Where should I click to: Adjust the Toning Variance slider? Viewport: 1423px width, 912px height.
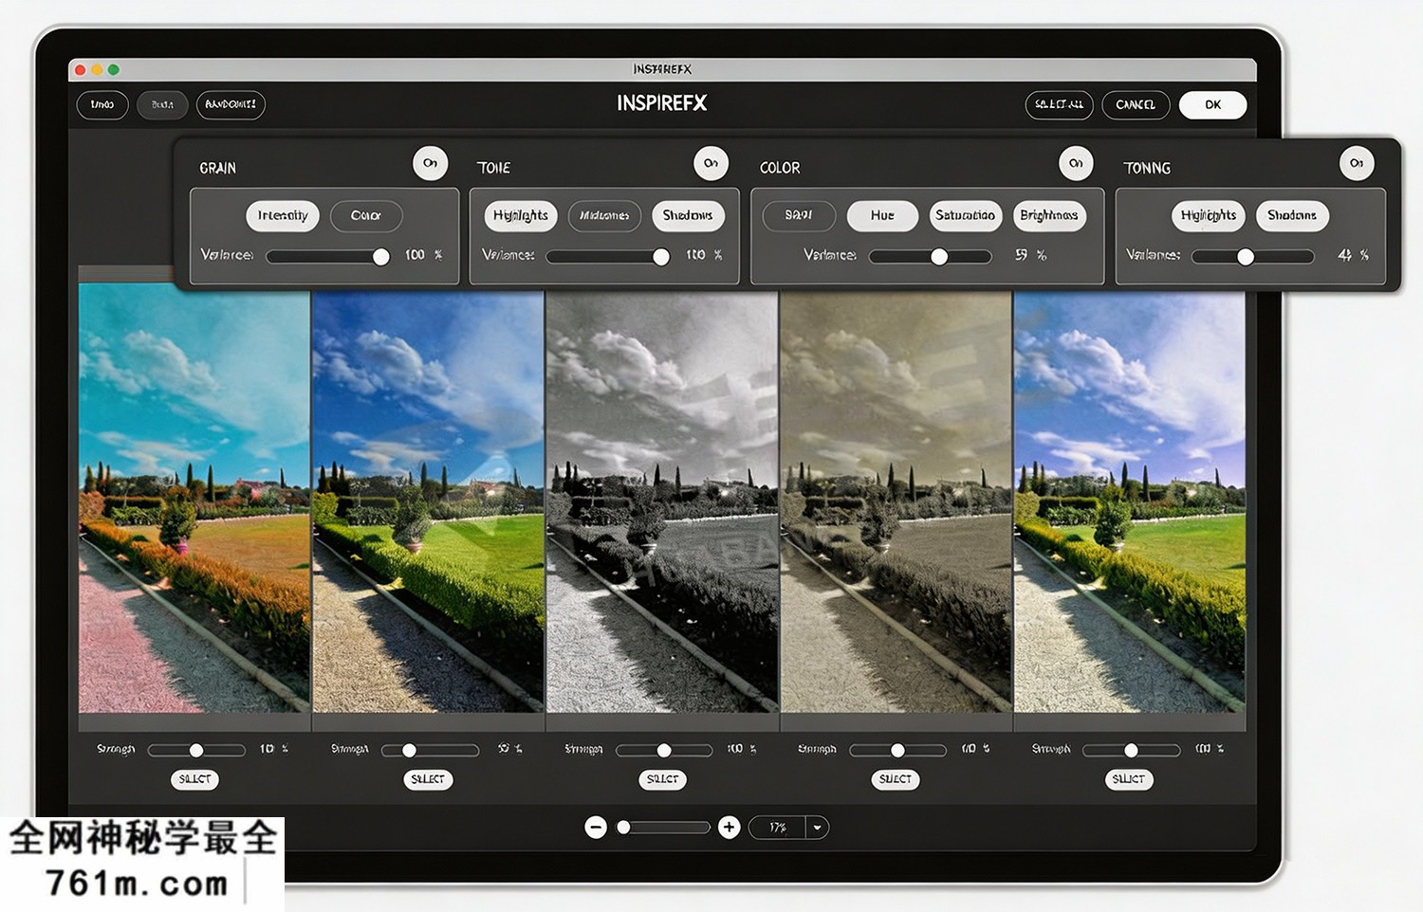click(1253, 256)
